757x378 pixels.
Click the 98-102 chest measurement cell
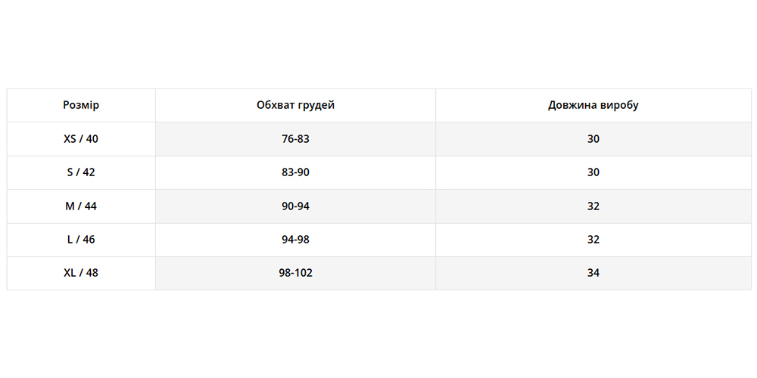(295, 272)
